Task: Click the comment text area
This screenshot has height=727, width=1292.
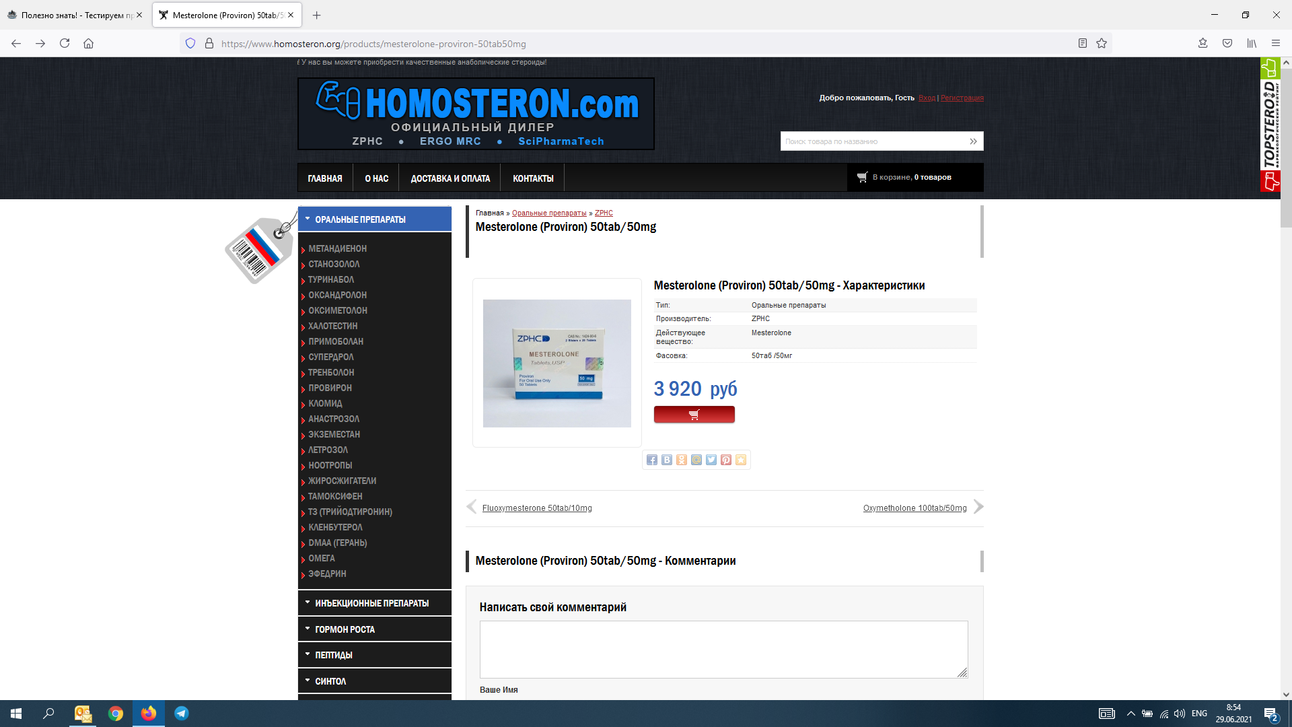Action: tap(723, 649)
